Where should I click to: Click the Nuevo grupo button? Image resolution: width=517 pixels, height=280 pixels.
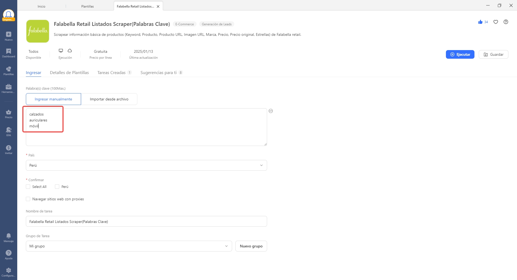pos(251,246)
